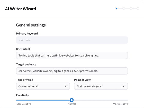Viewport: 144px width, 108px height.
Task: Click the Tone of voice chevron arrow
Action: (x=66, y=86)
